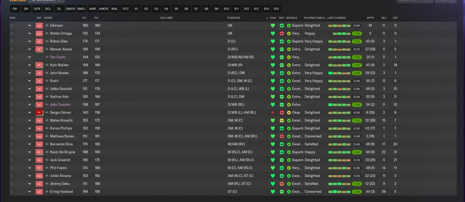Screen dimensions: 465x202
Task: Click Matheus Nunes's Hol status badge
Action: [x=39, y=136]
